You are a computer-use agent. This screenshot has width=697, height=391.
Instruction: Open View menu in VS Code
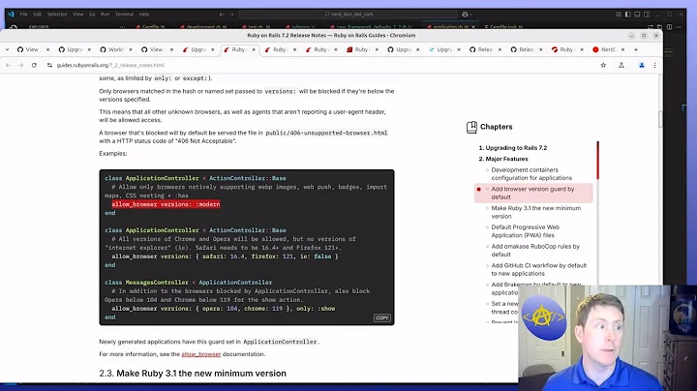point(78,15)
